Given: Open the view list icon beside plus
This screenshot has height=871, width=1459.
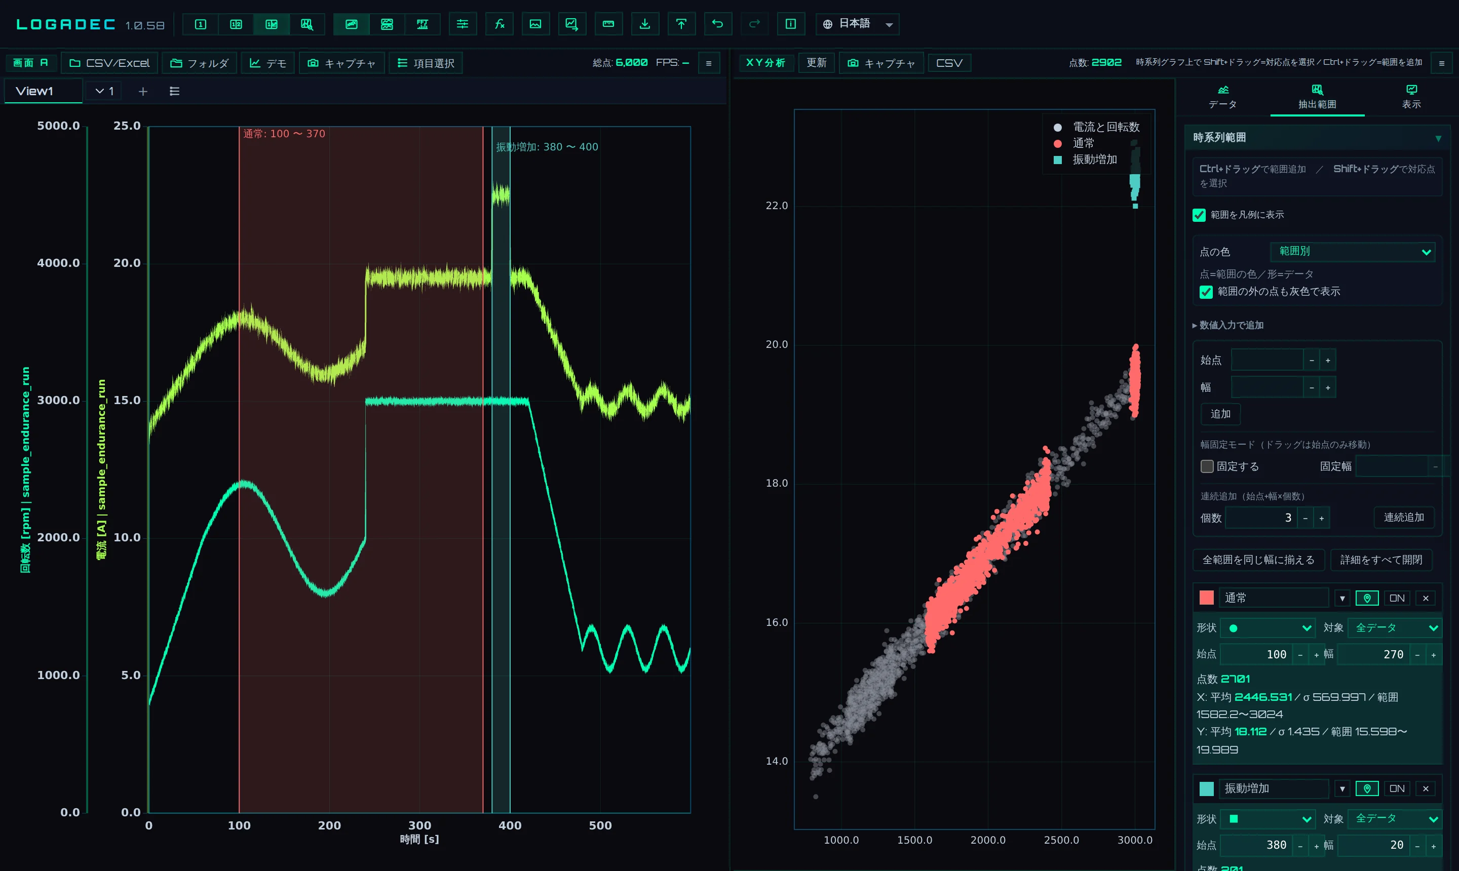Looking at the screenshot, I should [x=174, y=92].
